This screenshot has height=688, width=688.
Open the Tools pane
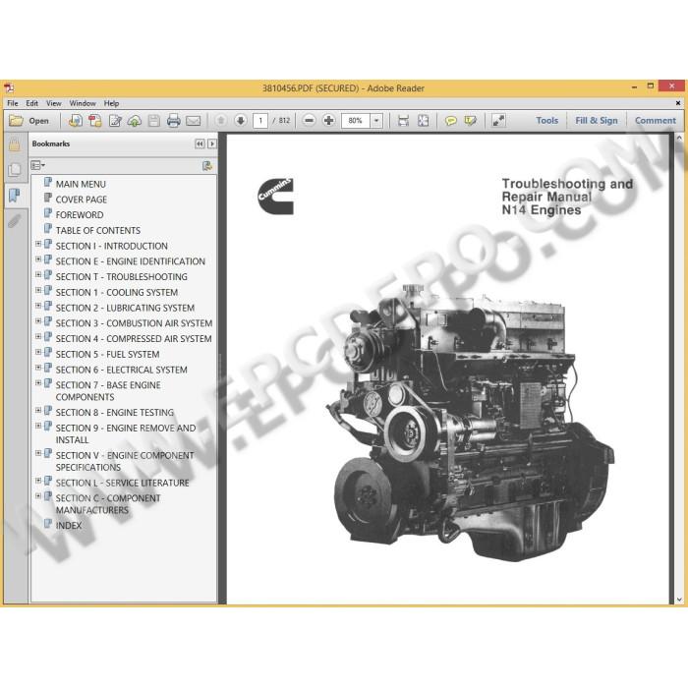[547, 120]
